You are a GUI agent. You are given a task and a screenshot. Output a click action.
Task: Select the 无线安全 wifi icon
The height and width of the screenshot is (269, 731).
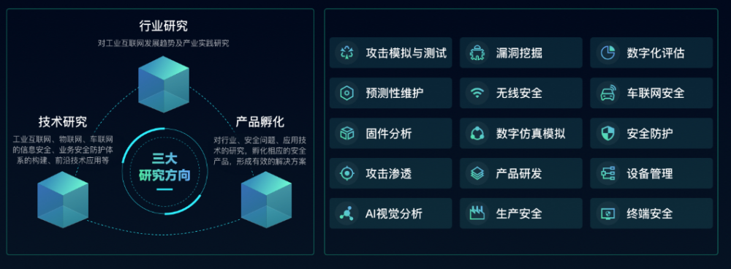coord(477,94)
